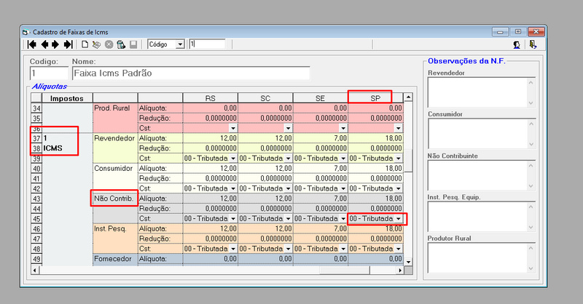Screen dimensions: 583x304
Task: Go to the next record
Action: 55,44
